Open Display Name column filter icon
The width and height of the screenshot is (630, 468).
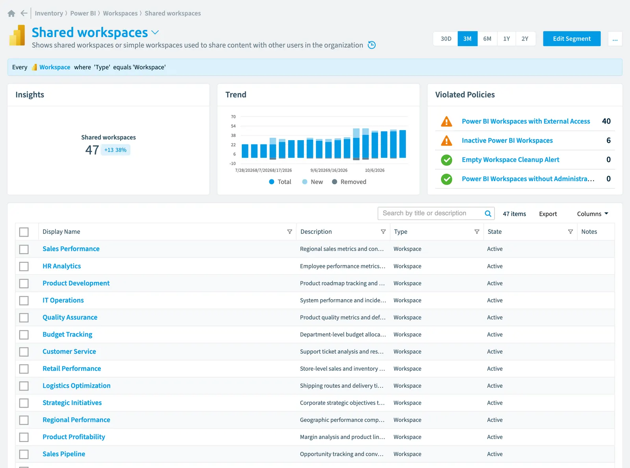click(x=289, y=232)
